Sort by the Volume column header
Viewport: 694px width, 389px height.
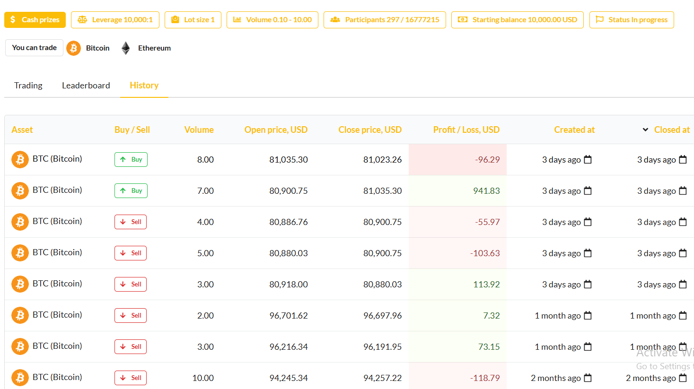click(199, 130)
